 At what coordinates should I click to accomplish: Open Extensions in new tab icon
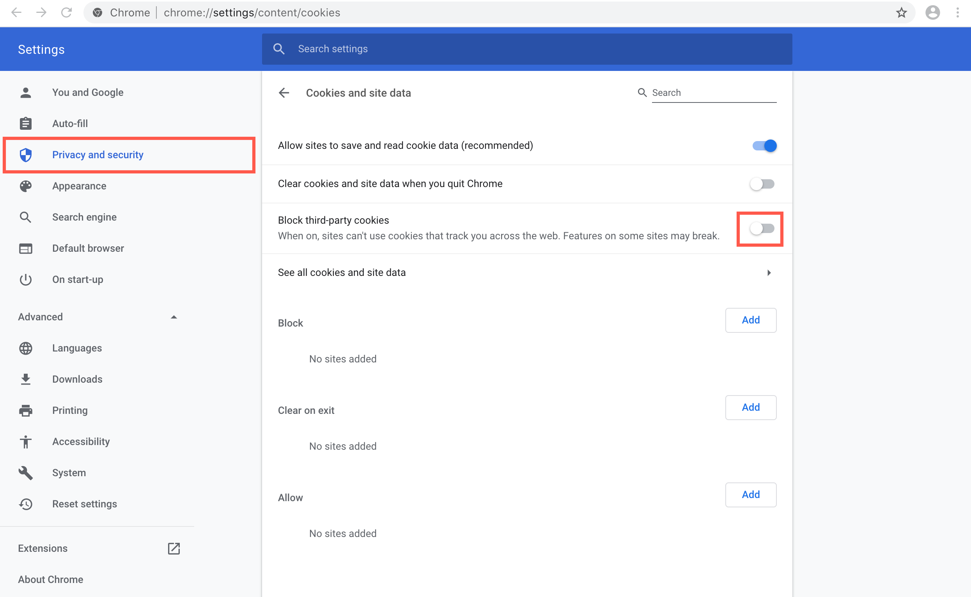(174, 548)
